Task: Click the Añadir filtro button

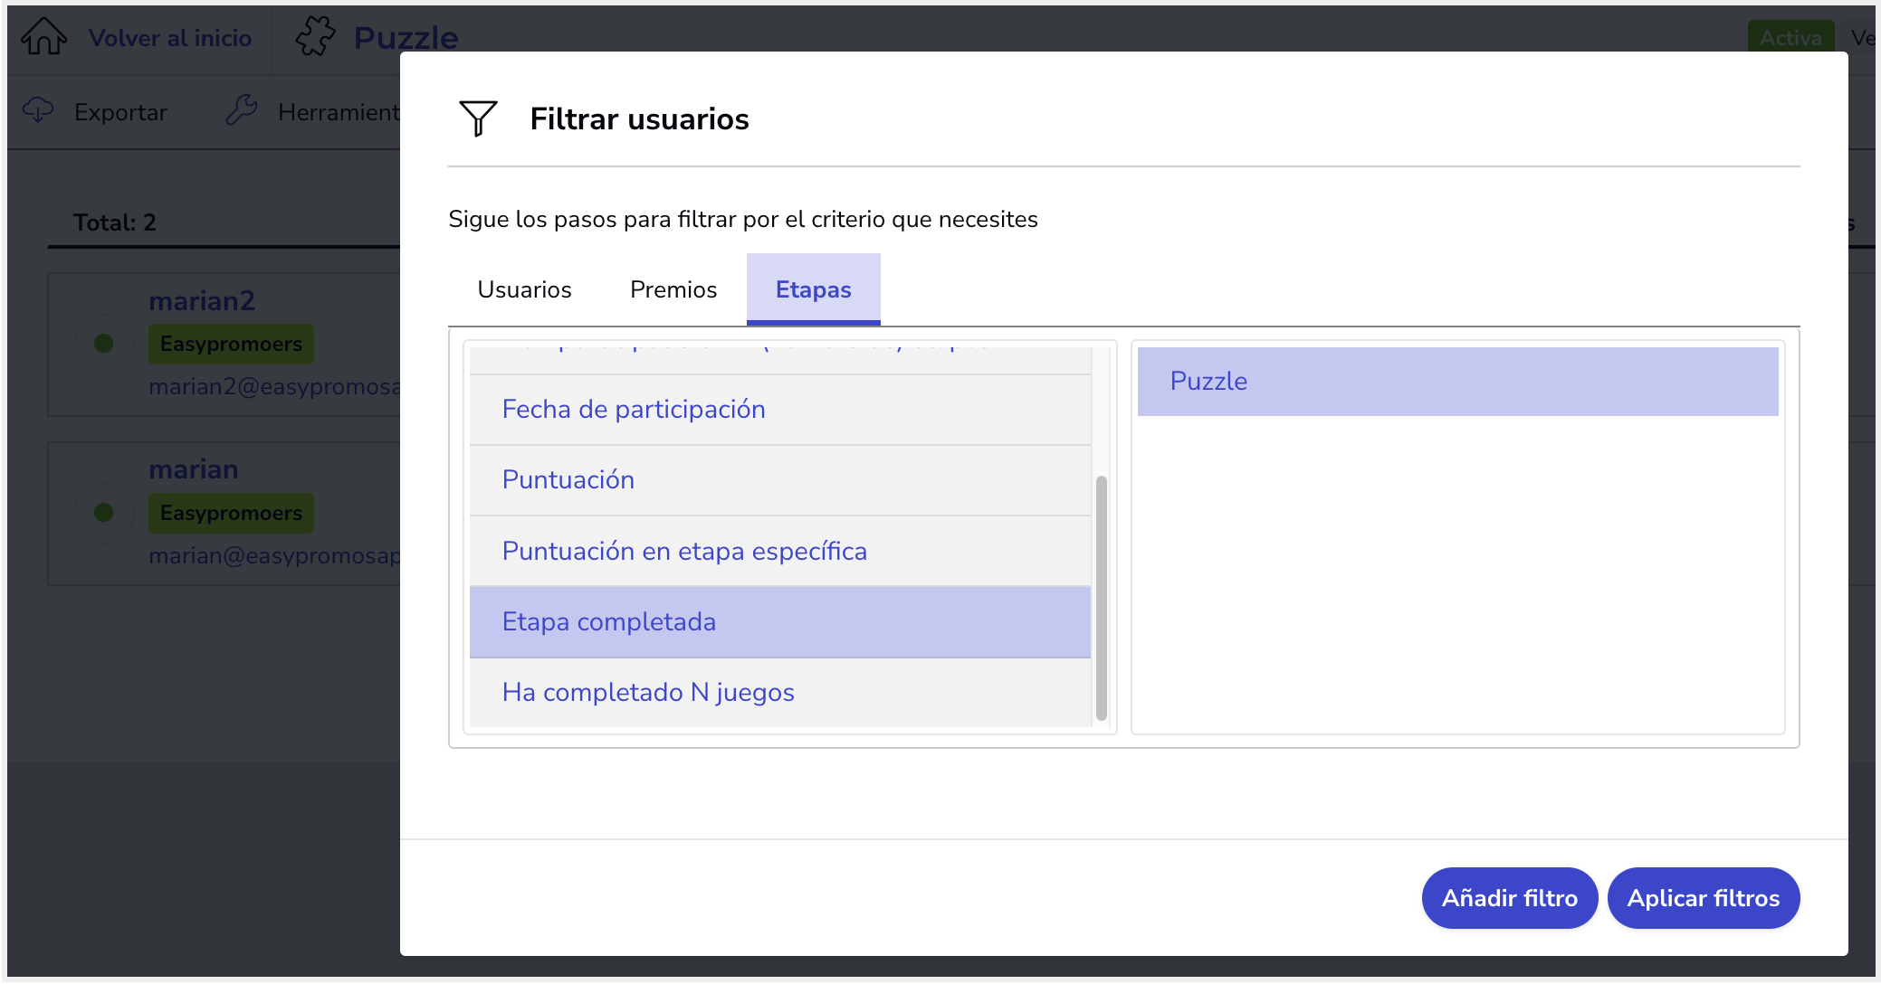Action: 1509,898
